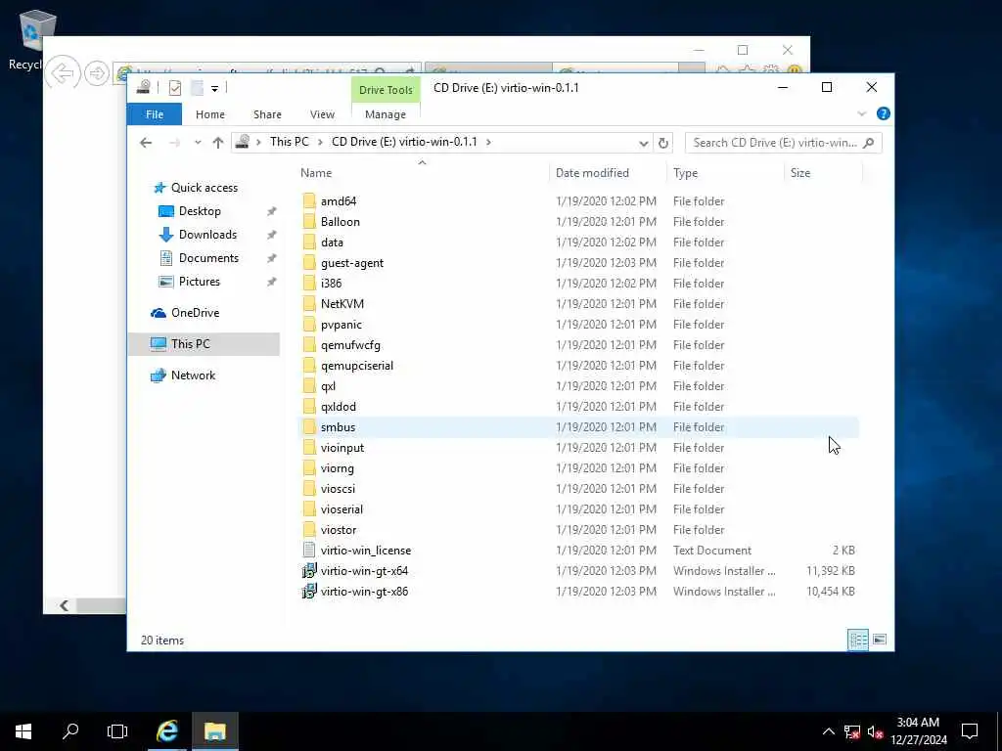Screen dimensions: 1002x751
Task: Click CD Drive (E:) breadcrumb segment
Action: coord(404,142)
